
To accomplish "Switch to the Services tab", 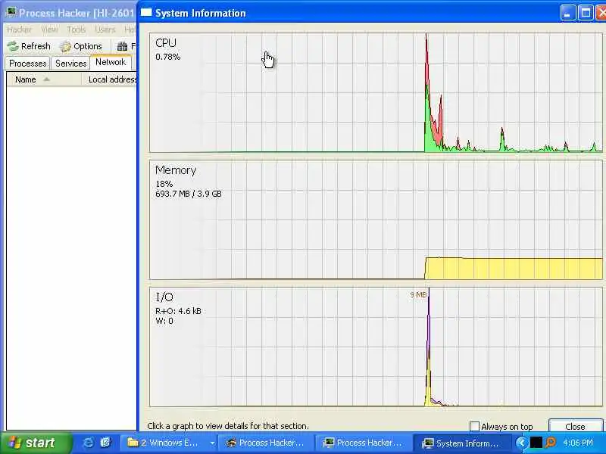I will click(x=70, y=64).
